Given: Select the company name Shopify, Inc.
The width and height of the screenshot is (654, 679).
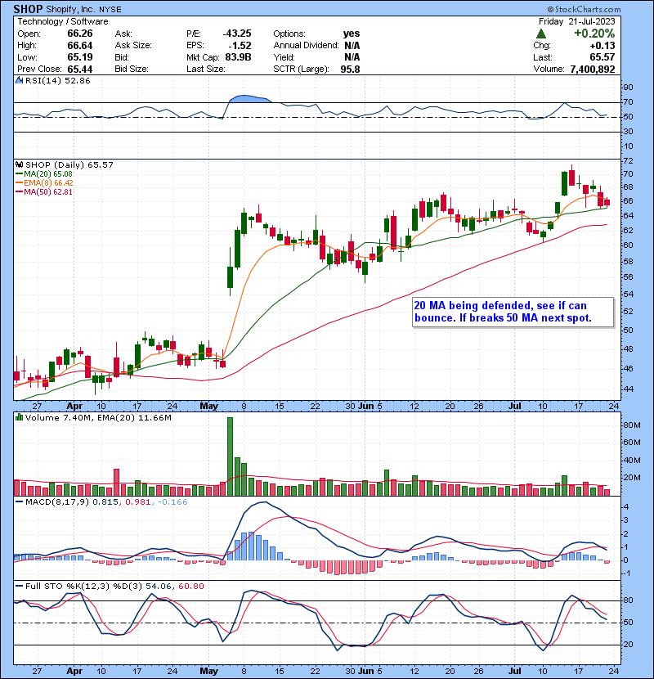Looking at the screenshot, I should (x=70, y=9).
